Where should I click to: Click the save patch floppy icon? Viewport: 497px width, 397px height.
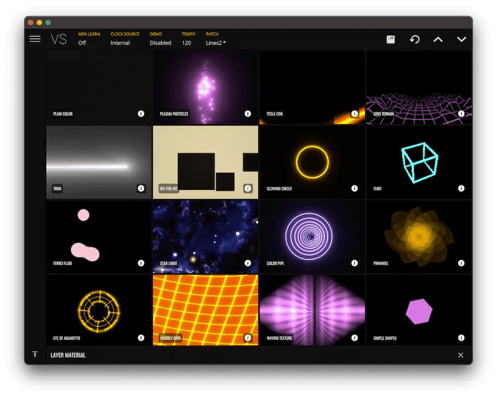[391, 39]
